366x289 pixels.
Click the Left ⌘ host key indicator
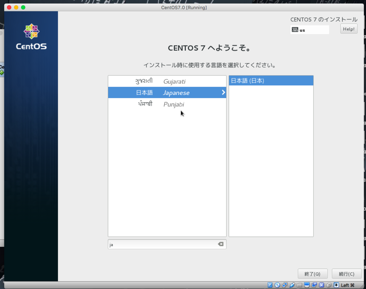coord(347,285)
